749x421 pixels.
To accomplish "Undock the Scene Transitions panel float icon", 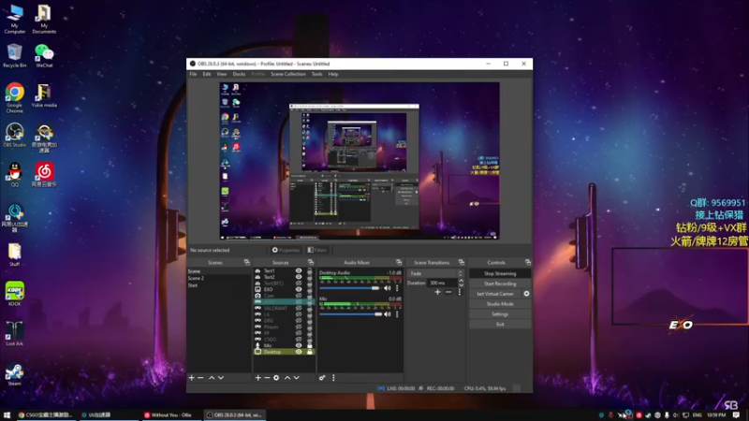I will 462,262.
